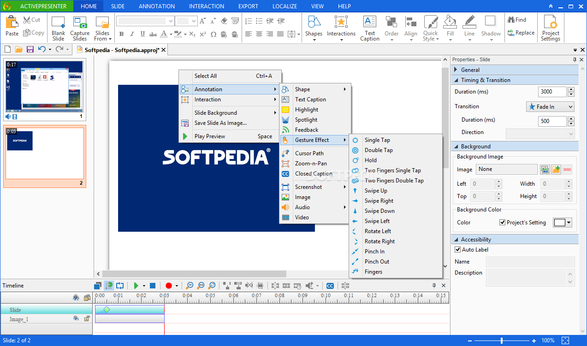The image size is (587, 346).
Task: Click Play Preview in context menu
Action: 230,136
